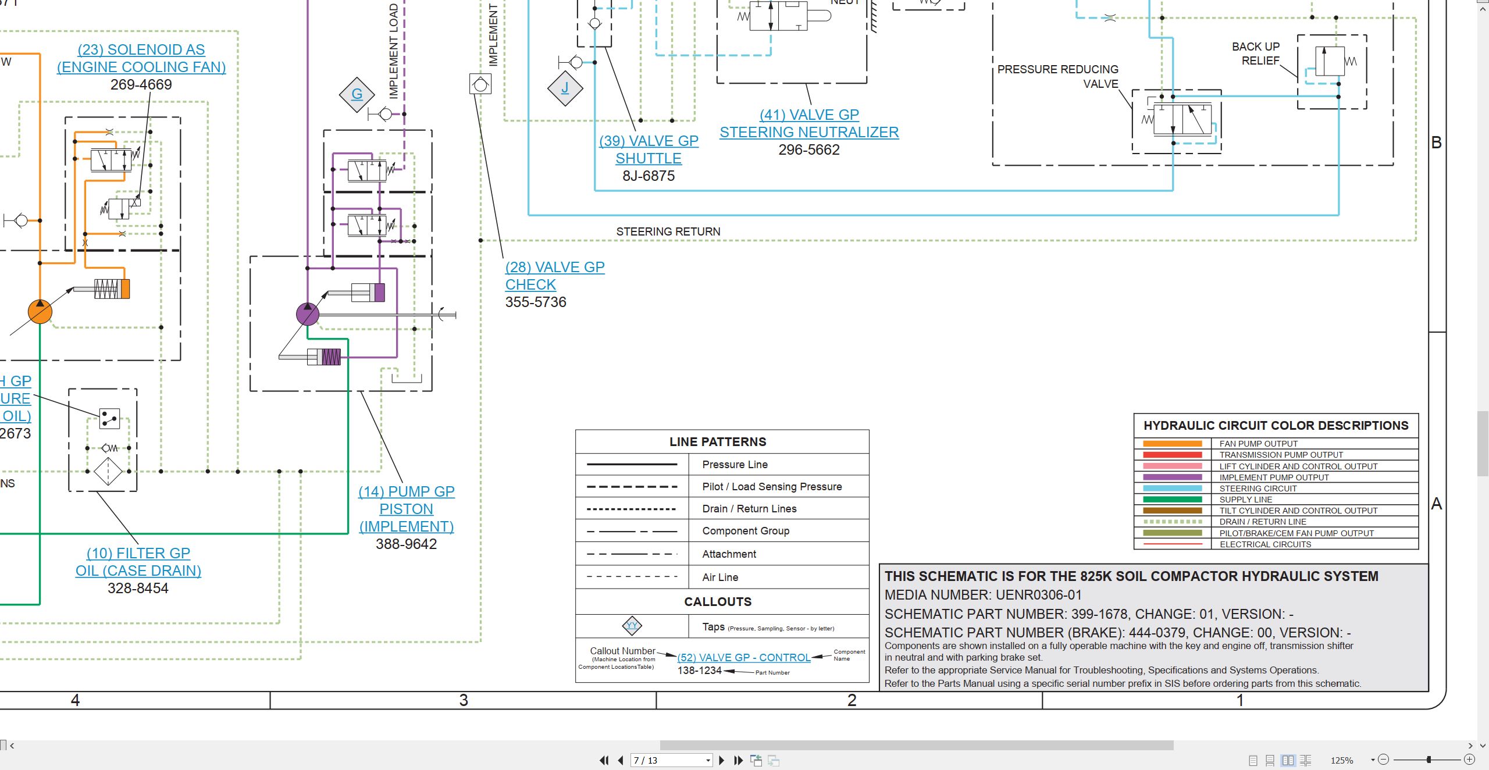Click the IMPLEMENT LOAD vertical label

click(394, 51)
